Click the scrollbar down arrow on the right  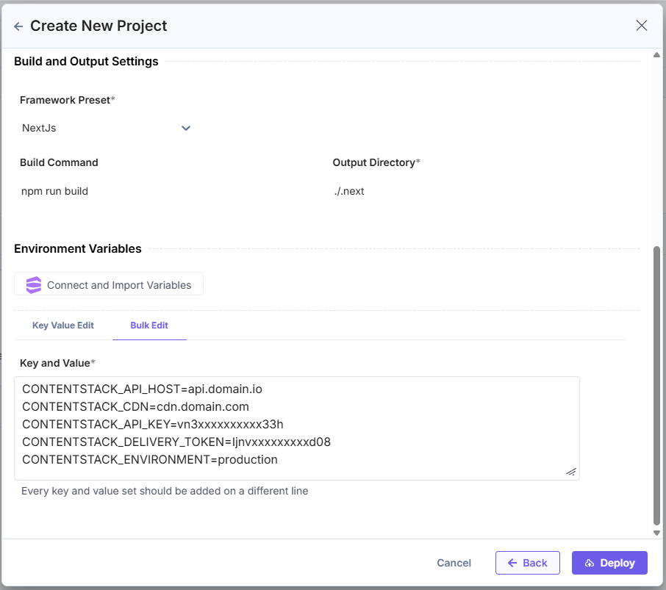[656, 533]
